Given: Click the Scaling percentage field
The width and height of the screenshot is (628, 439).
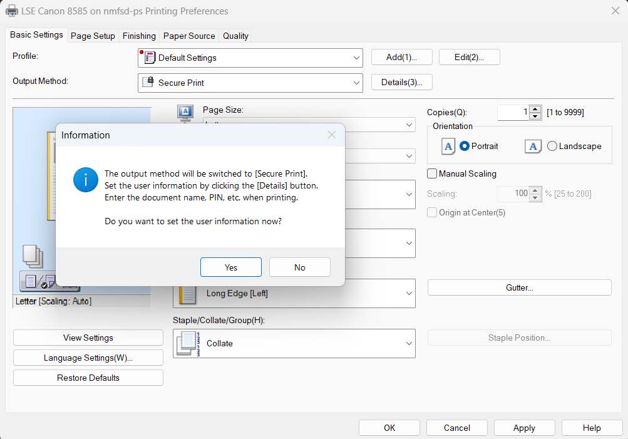Looking at the screenshot, I should click(513, 194).
